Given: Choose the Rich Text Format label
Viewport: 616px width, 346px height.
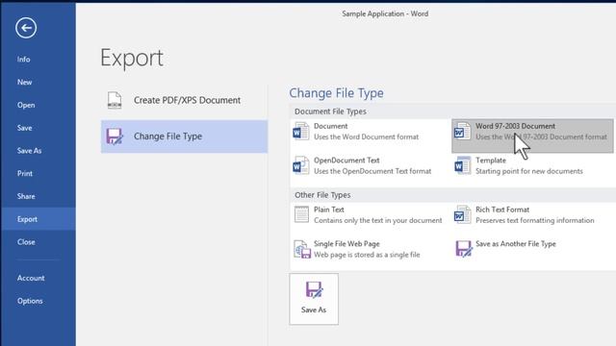Looking at the screenshot, I should click(x=502, y=210).
